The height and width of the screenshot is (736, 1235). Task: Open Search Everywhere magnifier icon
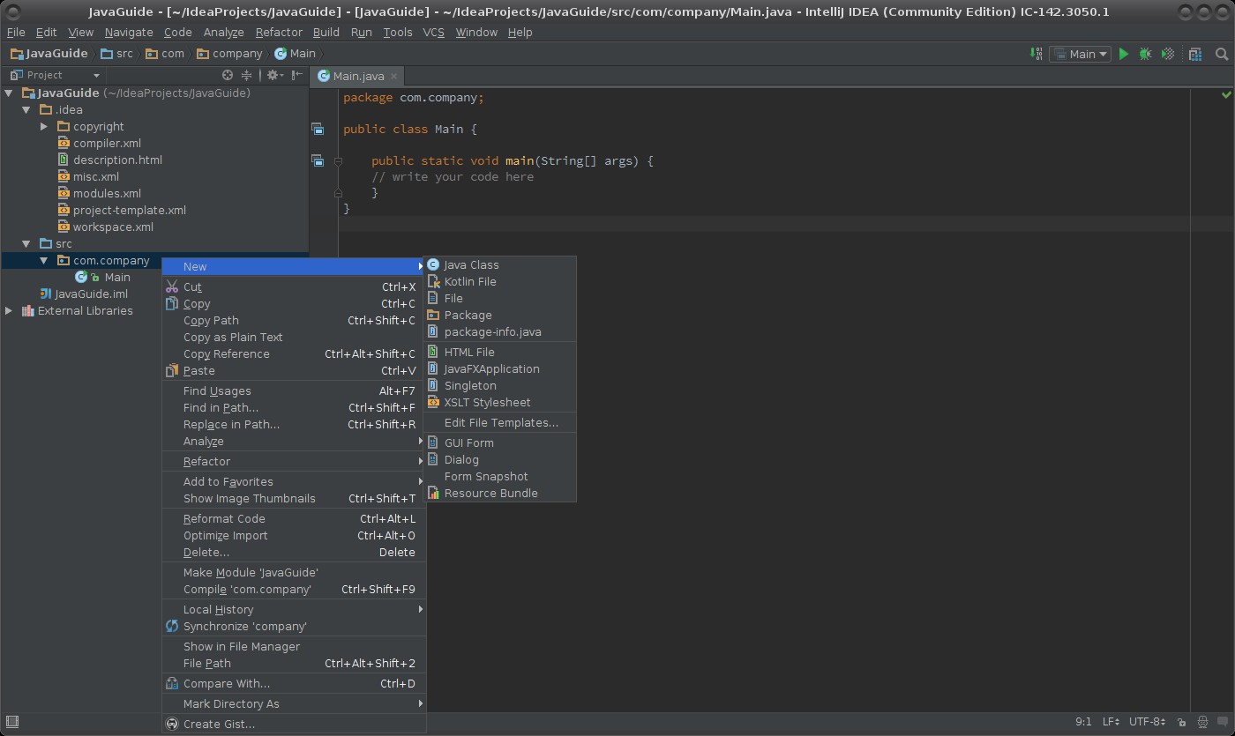coord(1222,54)
